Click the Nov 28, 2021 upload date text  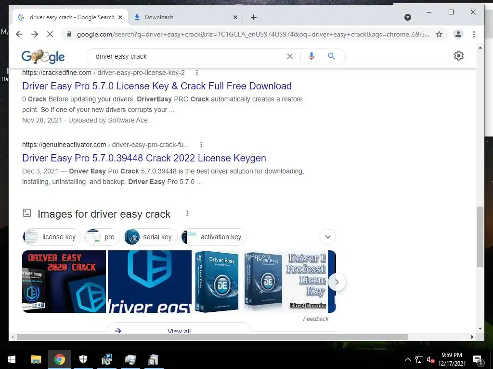point(42,120)
